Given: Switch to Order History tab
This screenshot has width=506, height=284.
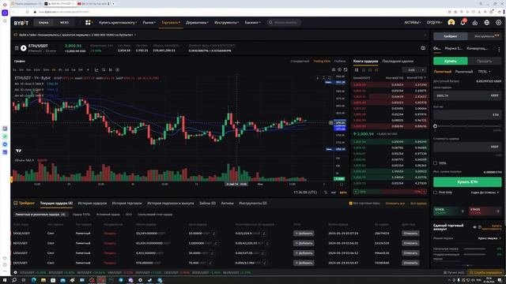Looking at the screenshot, I should (x=93, y=204).
